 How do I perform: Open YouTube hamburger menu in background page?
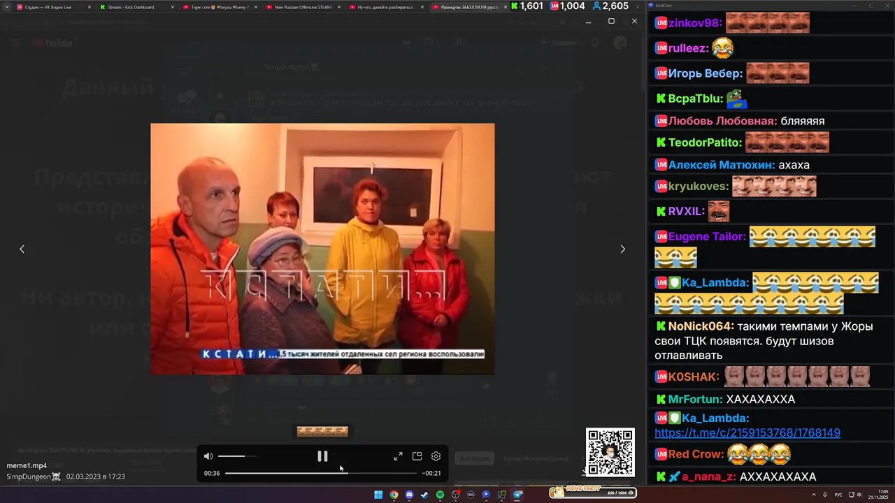pos(16,43)
